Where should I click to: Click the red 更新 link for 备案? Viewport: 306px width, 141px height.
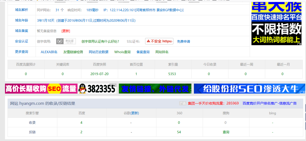coord(66,31)
